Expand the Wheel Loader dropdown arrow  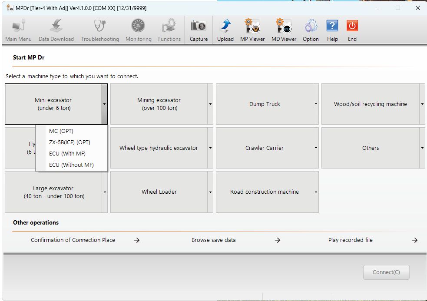(210, 192)
